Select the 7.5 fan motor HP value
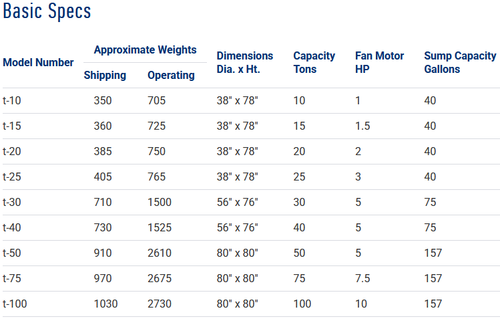 (x=362, y=278)
